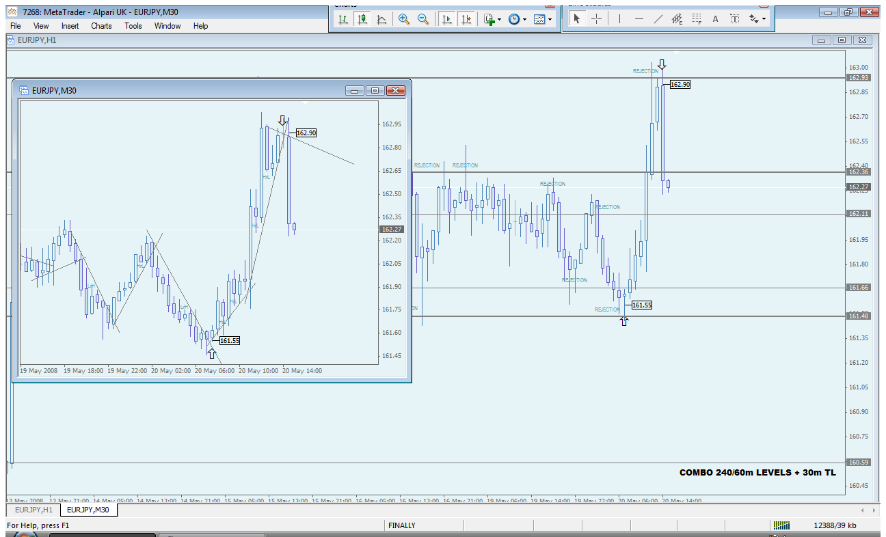Minimize the EURJPY,H1 chart window

click(822, 40)
